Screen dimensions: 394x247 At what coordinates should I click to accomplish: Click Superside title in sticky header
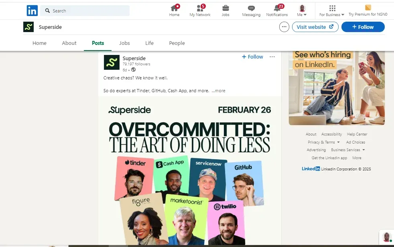[x=50, y=27]
